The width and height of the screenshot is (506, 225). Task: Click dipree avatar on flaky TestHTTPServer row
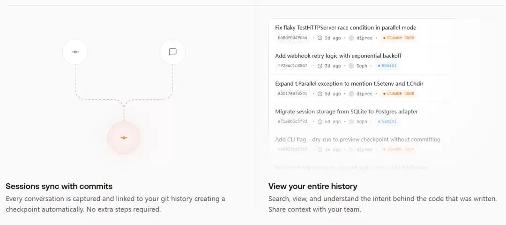(x=351, y=38)
